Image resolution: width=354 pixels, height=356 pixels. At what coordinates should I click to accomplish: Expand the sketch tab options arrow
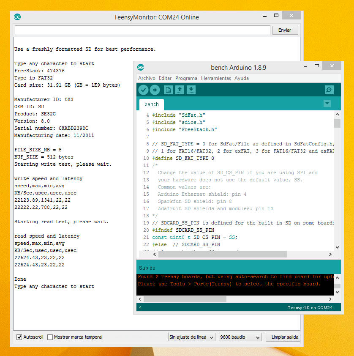[327, 104]
